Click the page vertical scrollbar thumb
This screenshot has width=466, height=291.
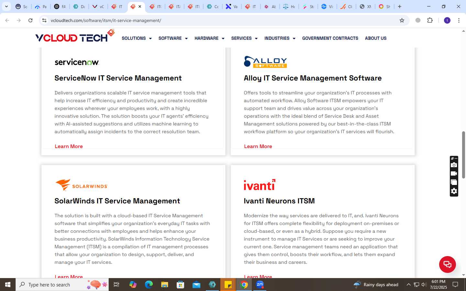[463, 155]
